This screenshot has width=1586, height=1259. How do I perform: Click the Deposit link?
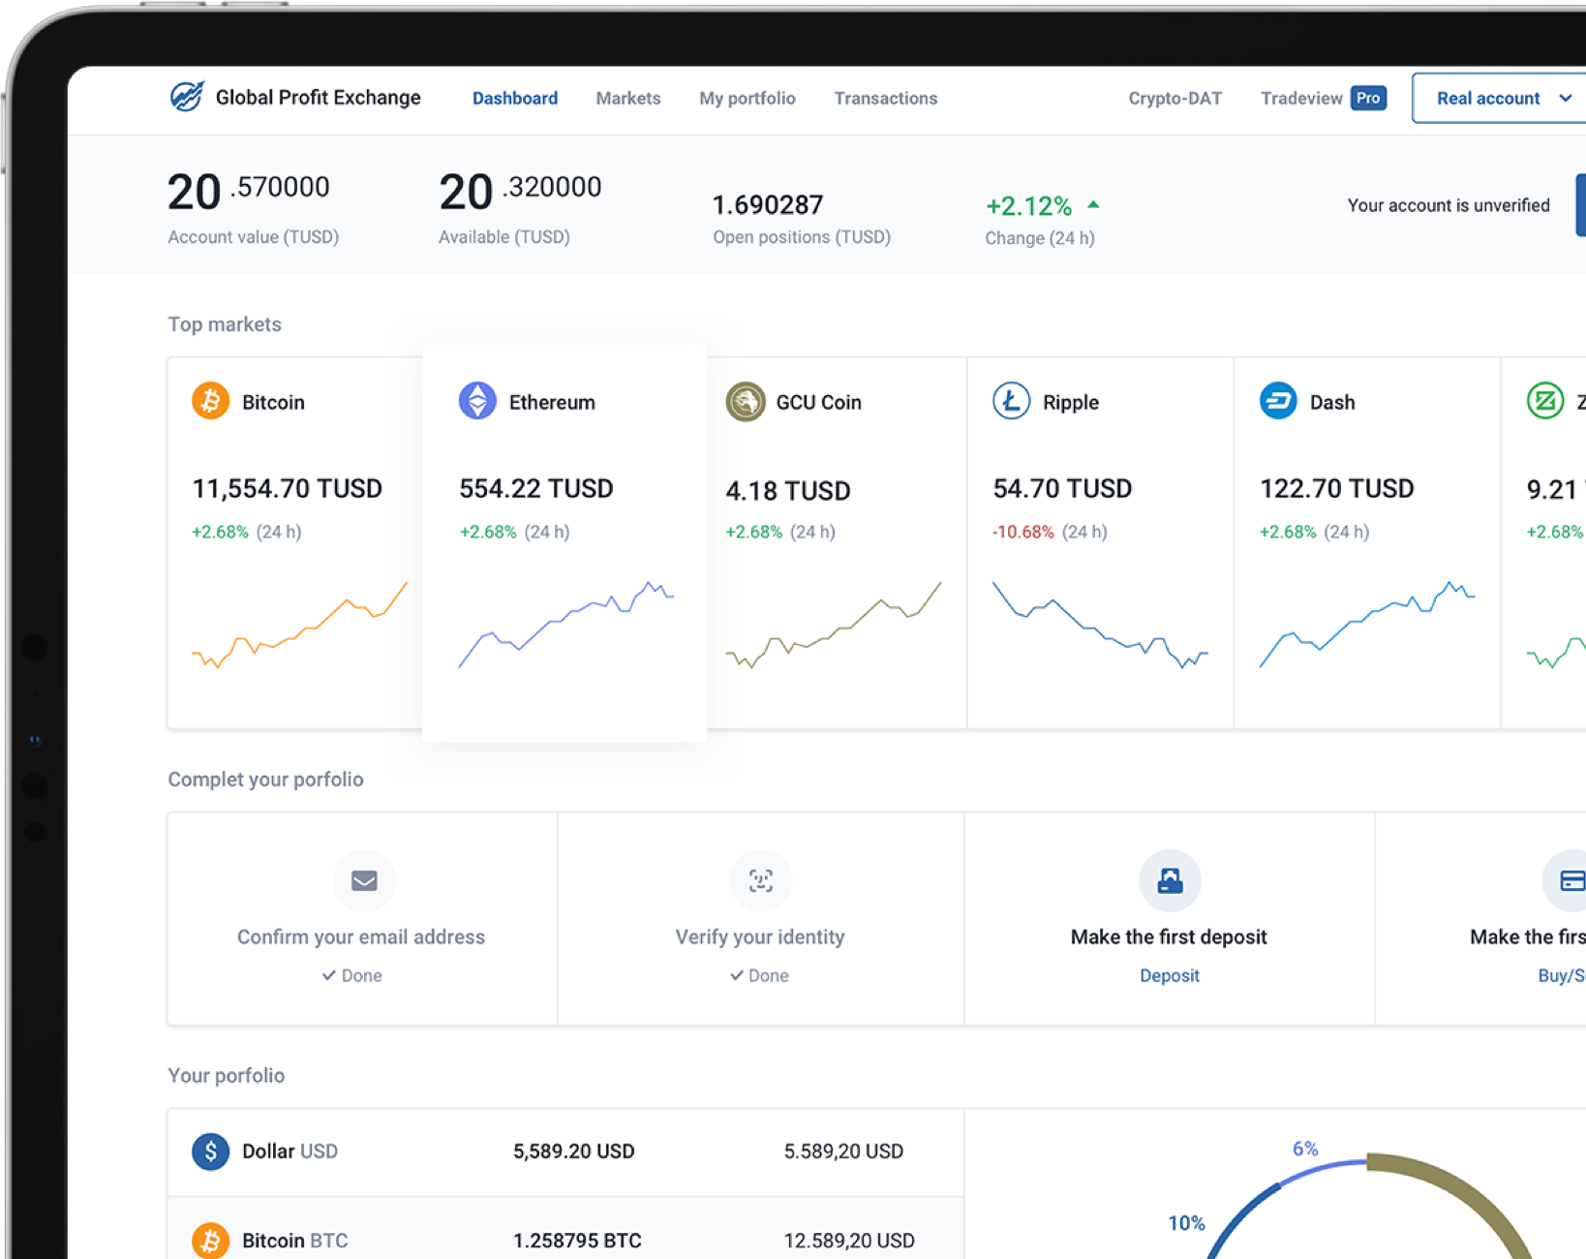1169,975
